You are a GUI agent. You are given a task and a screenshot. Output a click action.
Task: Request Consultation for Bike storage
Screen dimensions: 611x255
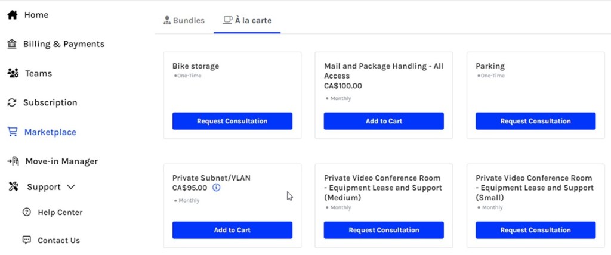[x=232, y=121]
